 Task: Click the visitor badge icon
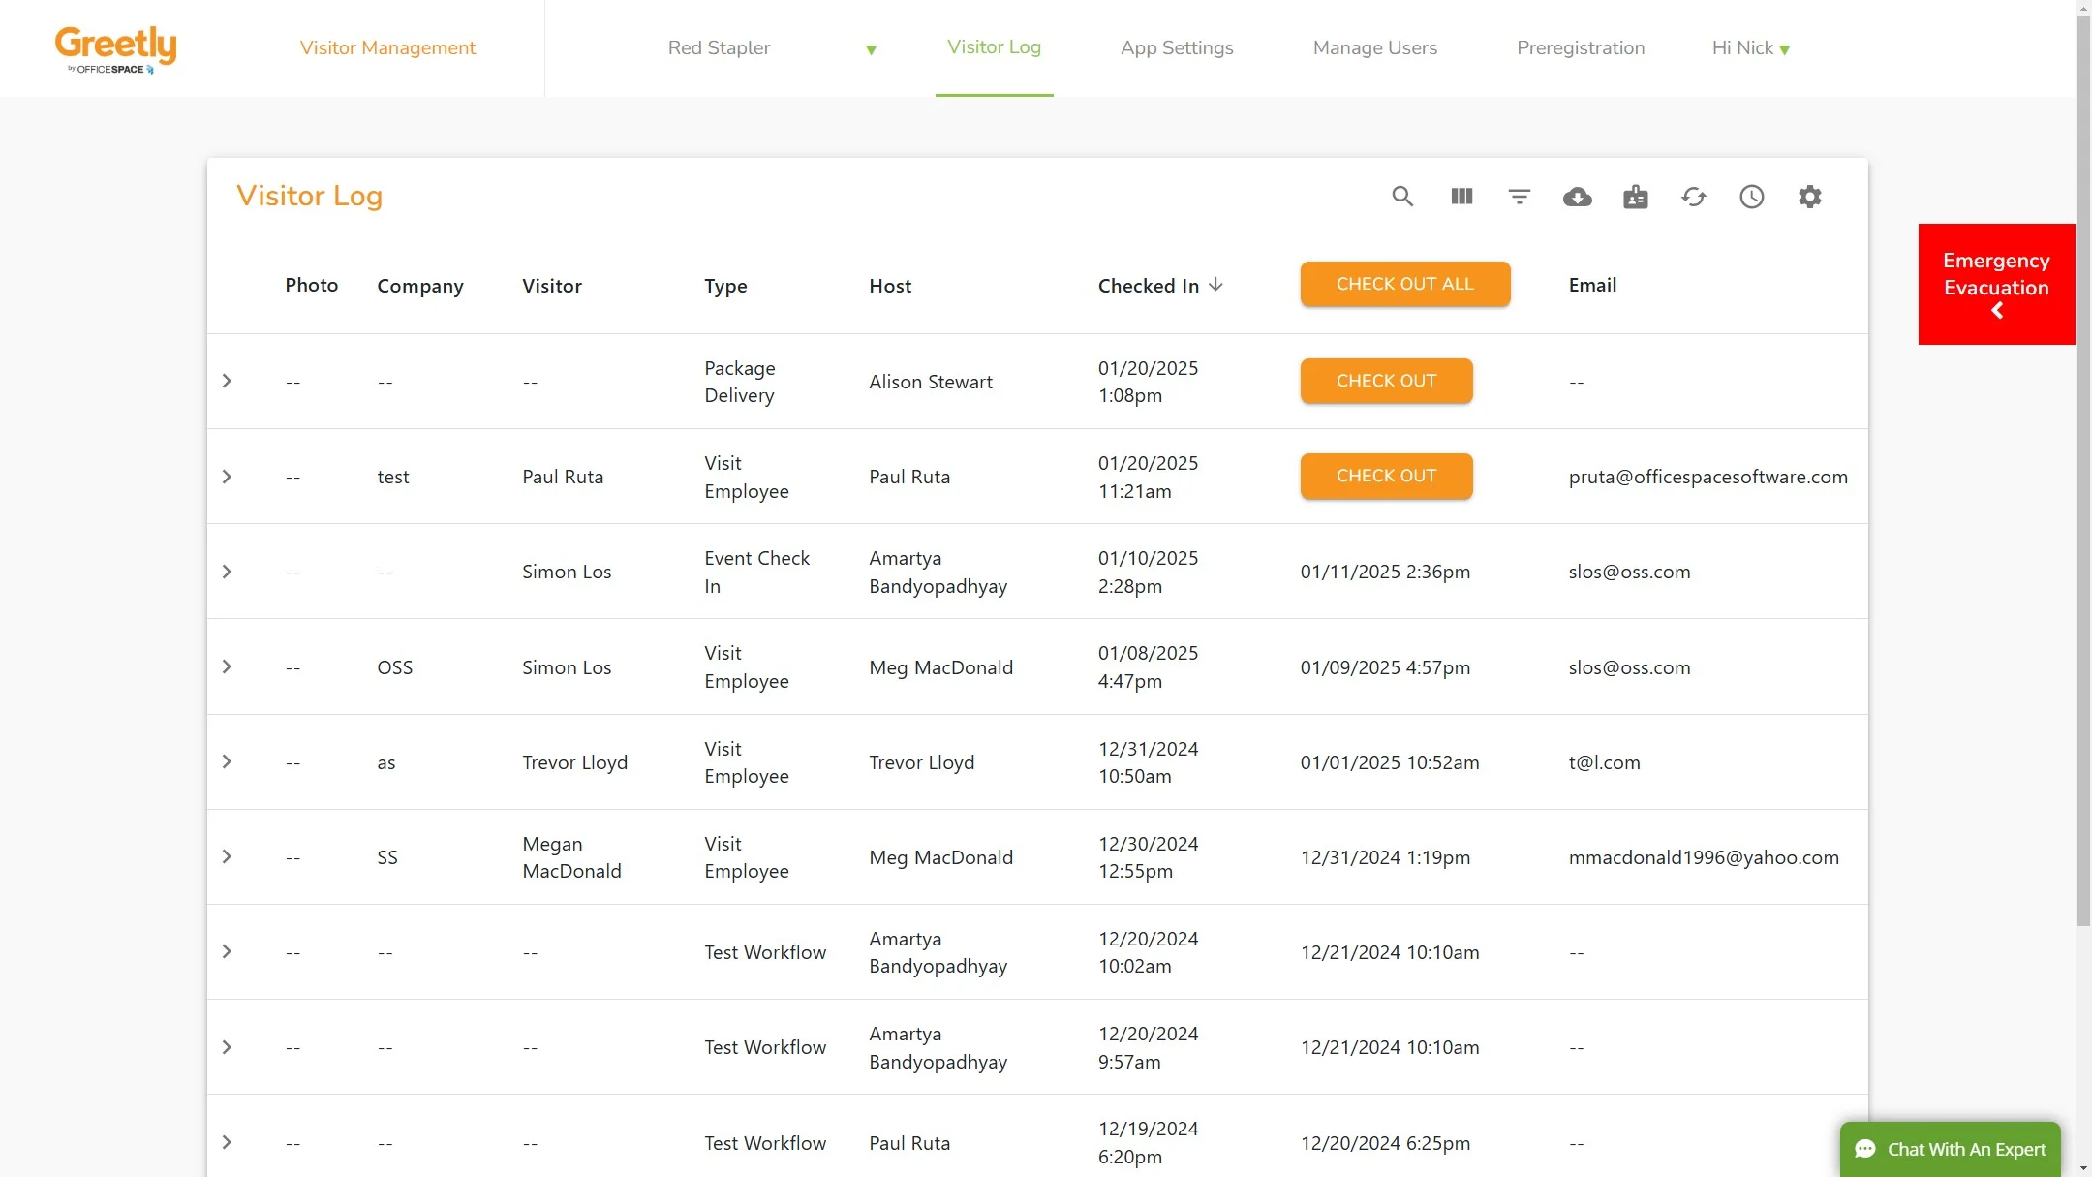(x=1636, y=197)
